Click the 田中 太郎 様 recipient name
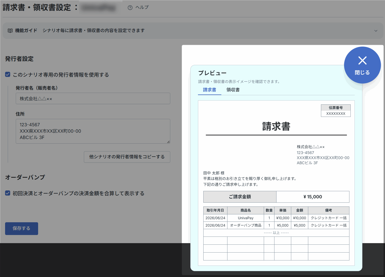This screenshot has width=385, height=277. tap(214, 173)
